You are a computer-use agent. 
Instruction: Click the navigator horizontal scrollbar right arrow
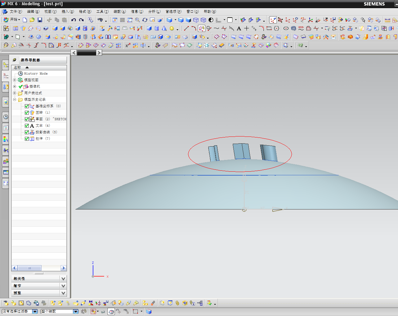pyautogui.click(x=64, y=268)
